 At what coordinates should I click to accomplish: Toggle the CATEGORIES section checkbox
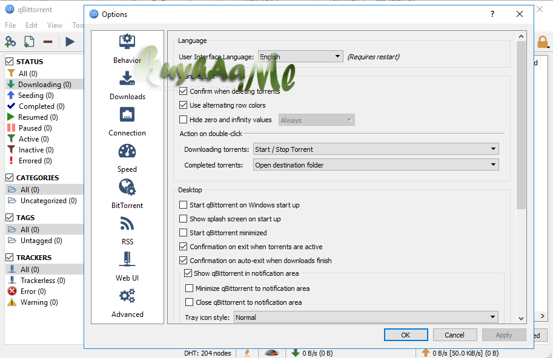point(10,178)
